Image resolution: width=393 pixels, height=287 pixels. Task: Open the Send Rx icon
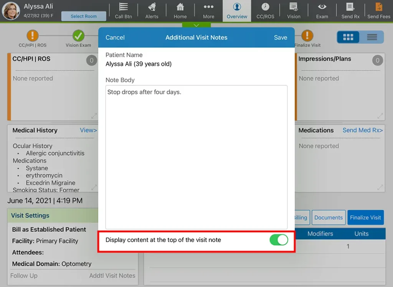pos(350,11)
